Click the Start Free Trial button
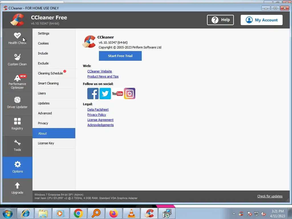 point(120,56)
